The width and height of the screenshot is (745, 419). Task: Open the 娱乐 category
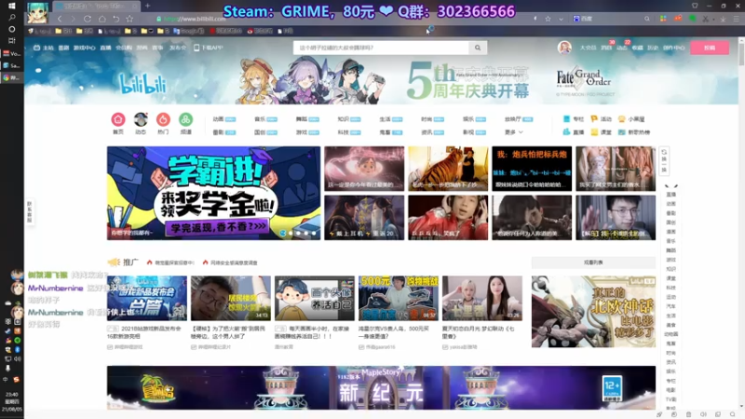[x=474, y=119]
